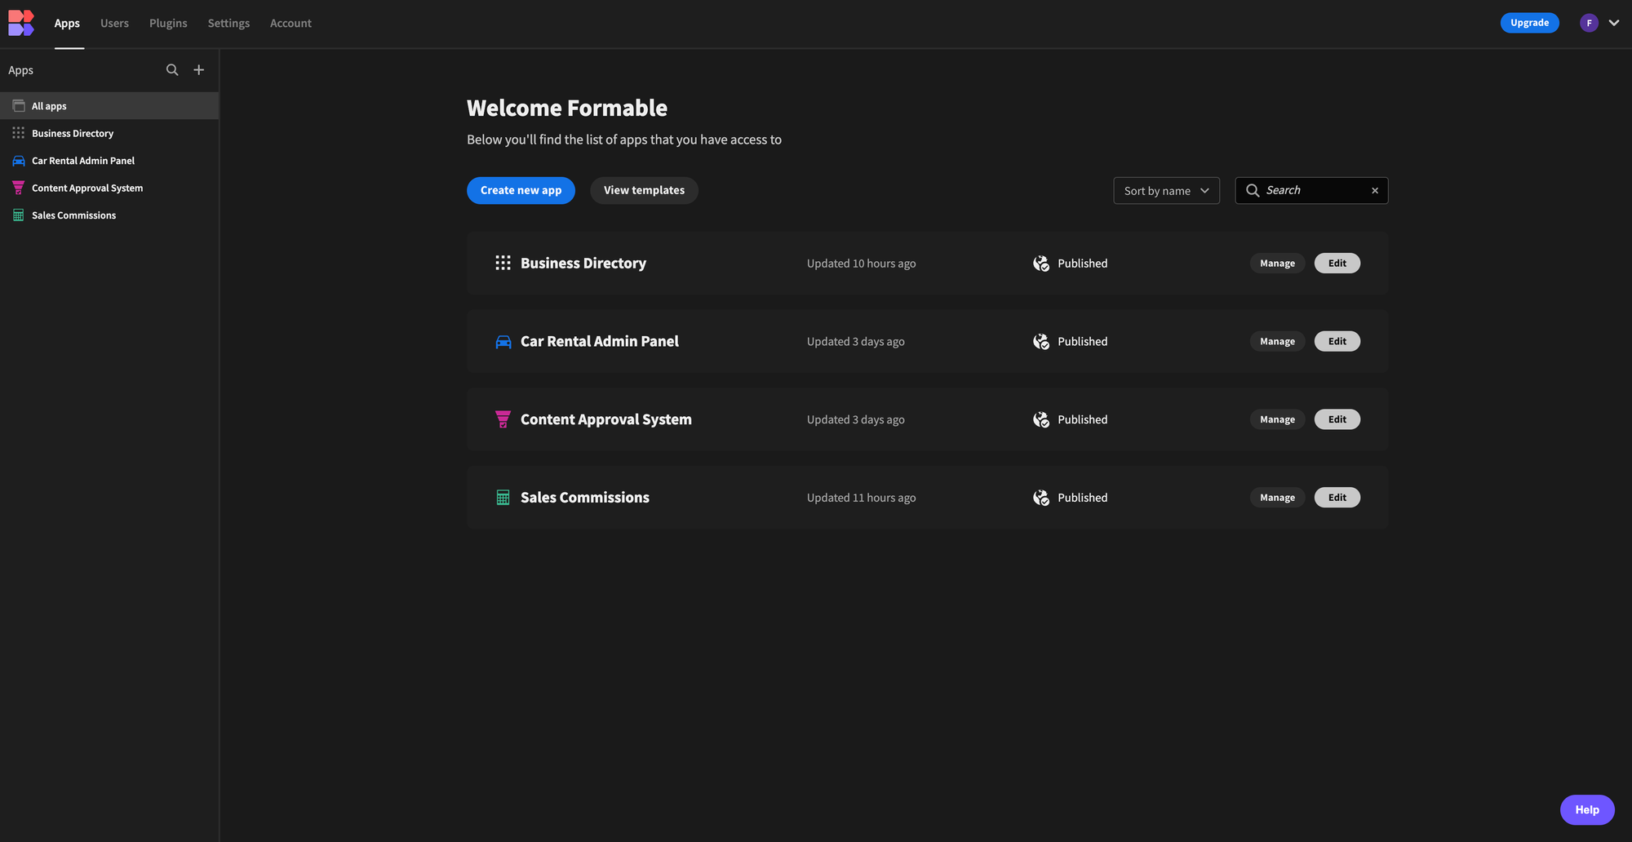
Task: Open the account chevron menu at top-right
Action: click(1614, 22)
